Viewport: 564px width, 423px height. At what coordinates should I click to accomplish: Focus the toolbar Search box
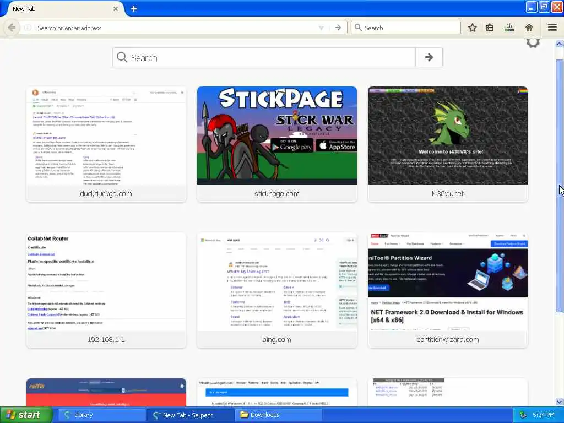[x=406, y=28]
